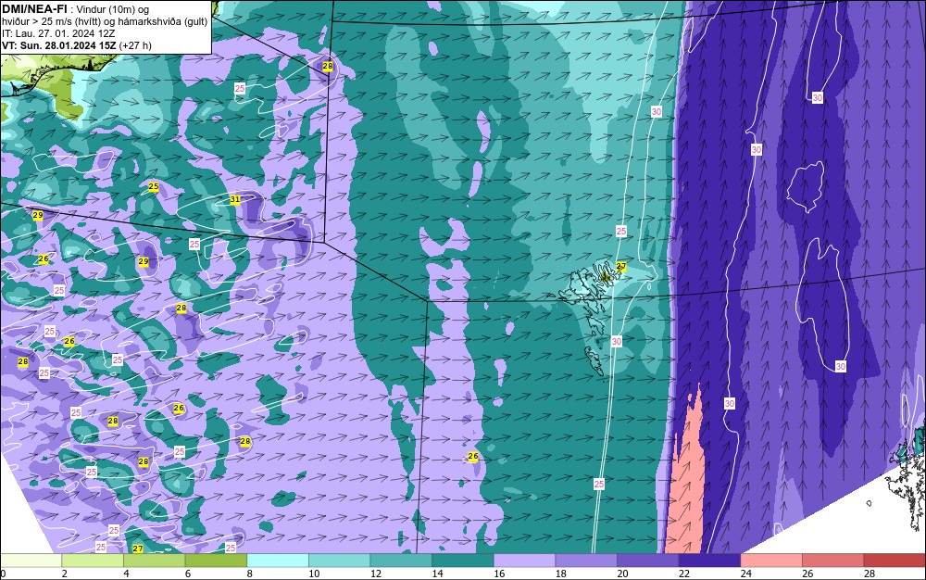Click the legend scale tick label '24'
This screenshot has width=926, height=580.
[745, 574]
